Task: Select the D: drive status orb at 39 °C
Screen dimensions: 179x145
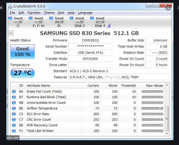Action: tap(51, 18)
